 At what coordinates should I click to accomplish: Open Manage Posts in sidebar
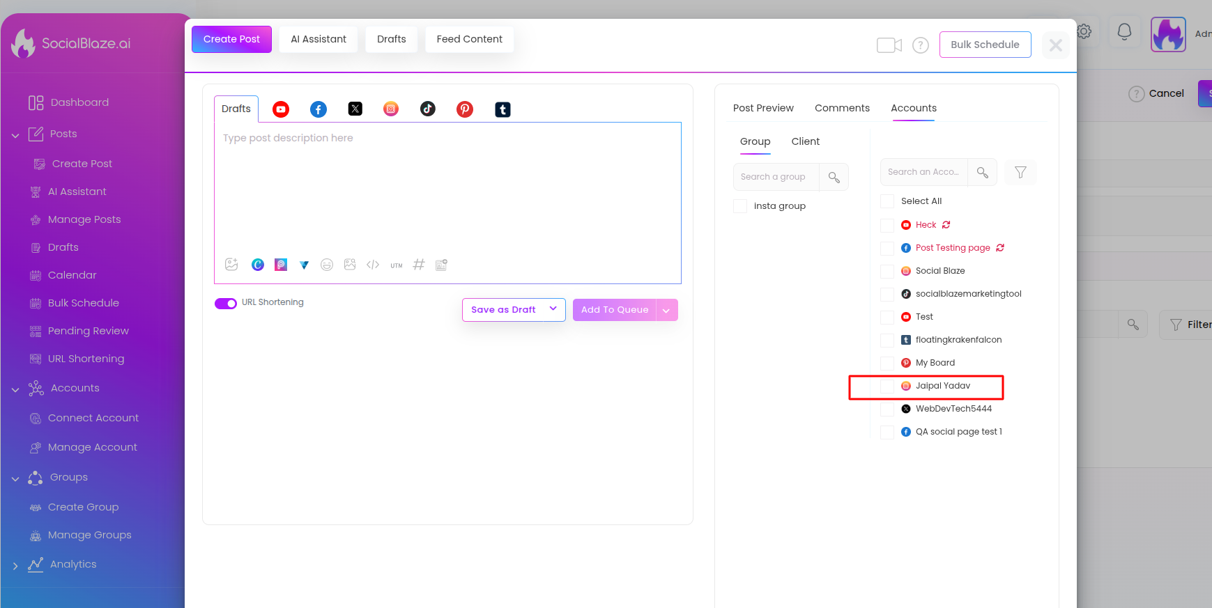tap(84, 219)
